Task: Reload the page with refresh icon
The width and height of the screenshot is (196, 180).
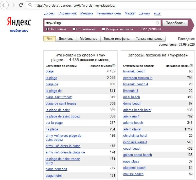Action: coord(21,5)
